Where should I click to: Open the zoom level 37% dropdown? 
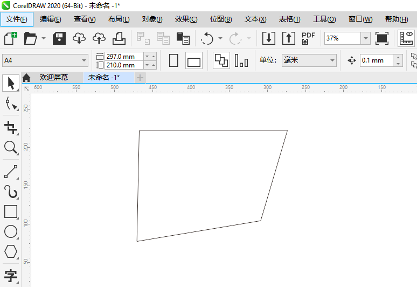365,38
